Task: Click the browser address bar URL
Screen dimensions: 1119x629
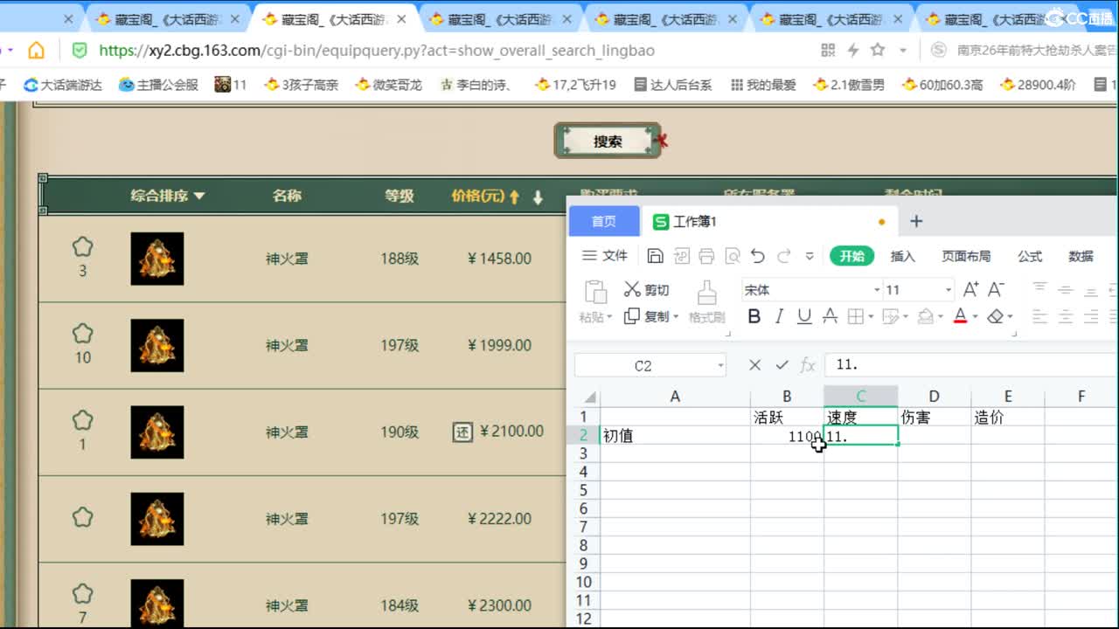Action: point(377,51)
